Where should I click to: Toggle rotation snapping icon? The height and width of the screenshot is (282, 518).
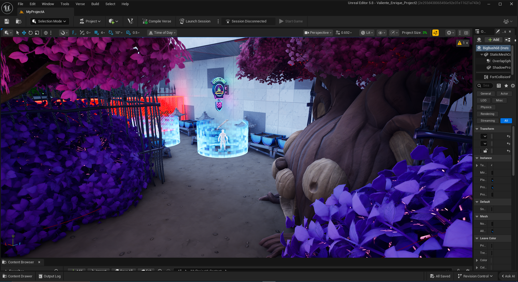pos(111,33)
